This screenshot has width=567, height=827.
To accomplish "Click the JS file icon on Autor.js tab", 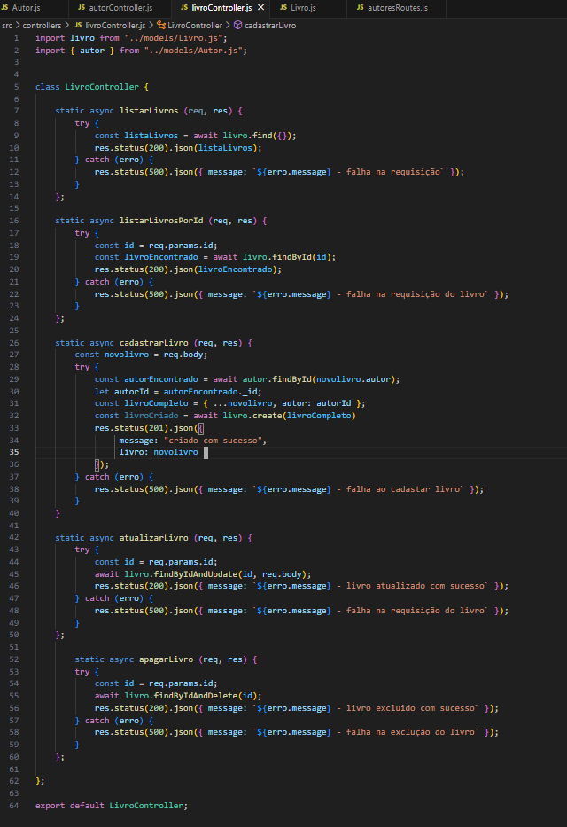I will coord(4,7).
